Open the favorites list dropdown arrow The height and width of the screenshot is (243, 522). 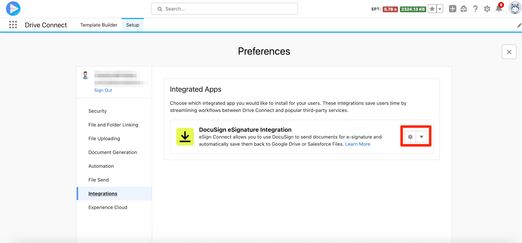tap(440, 9)
